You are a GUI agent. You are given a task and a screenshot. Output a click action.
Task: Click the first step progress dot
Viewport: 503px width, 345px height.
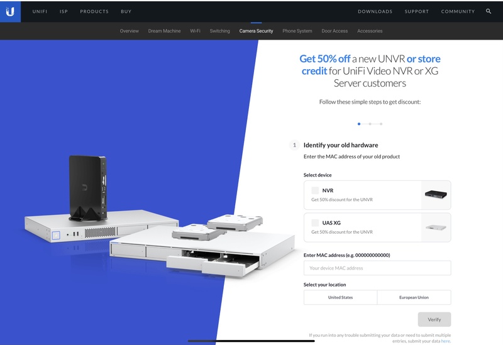[359, 124]
